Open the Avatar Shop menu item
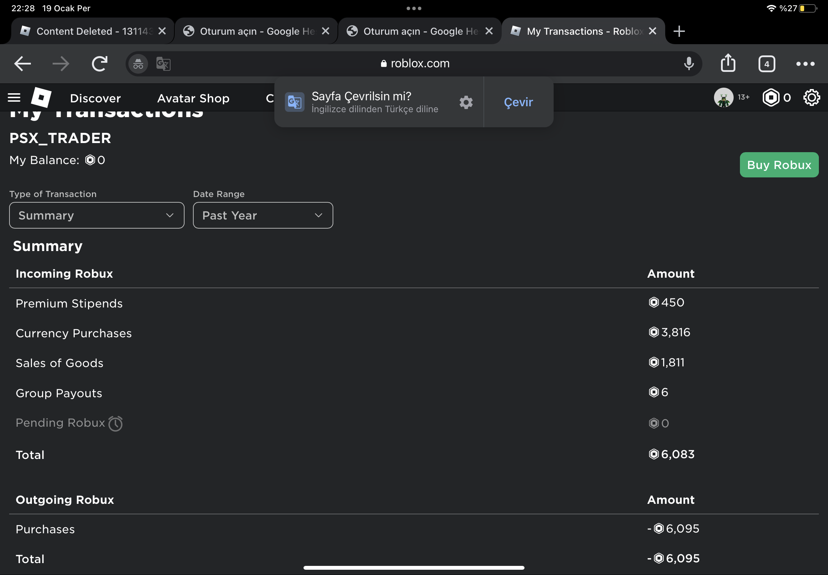 [x=193, y=99]
